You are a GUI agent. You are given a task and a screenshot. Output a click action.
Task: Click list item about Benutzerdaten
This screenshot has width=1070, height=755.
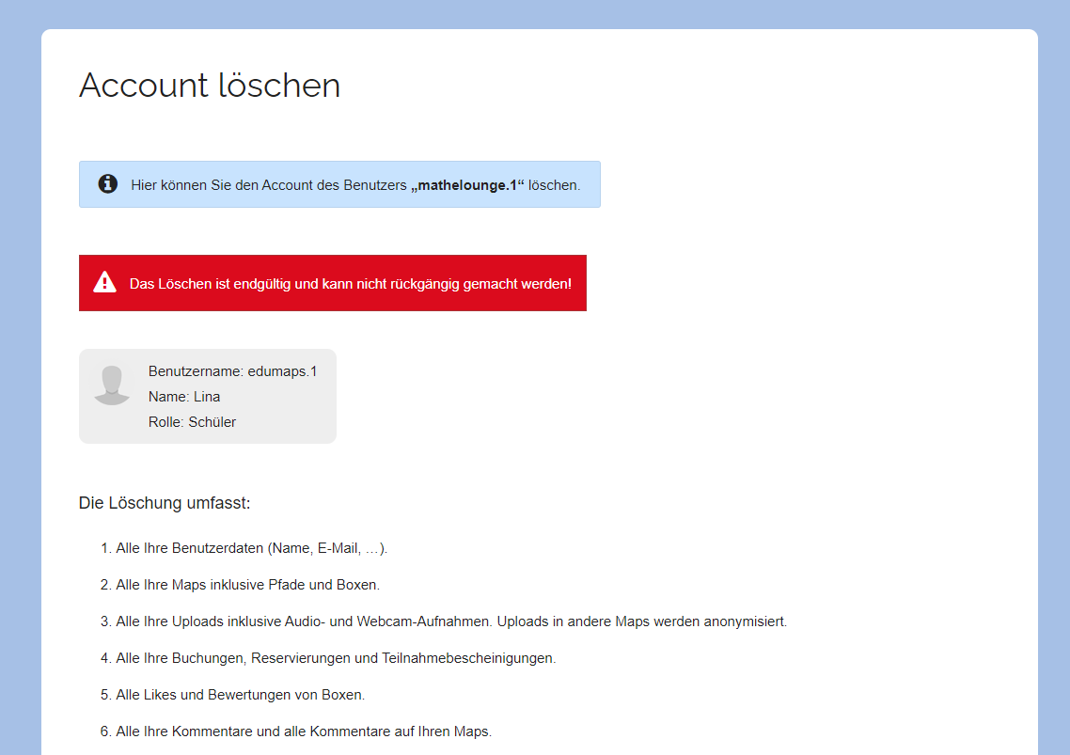pos(251,548)
